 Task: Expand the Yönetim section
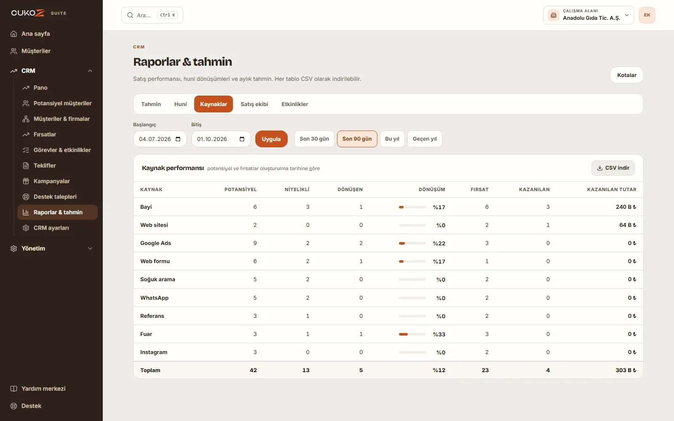[51, 248]
